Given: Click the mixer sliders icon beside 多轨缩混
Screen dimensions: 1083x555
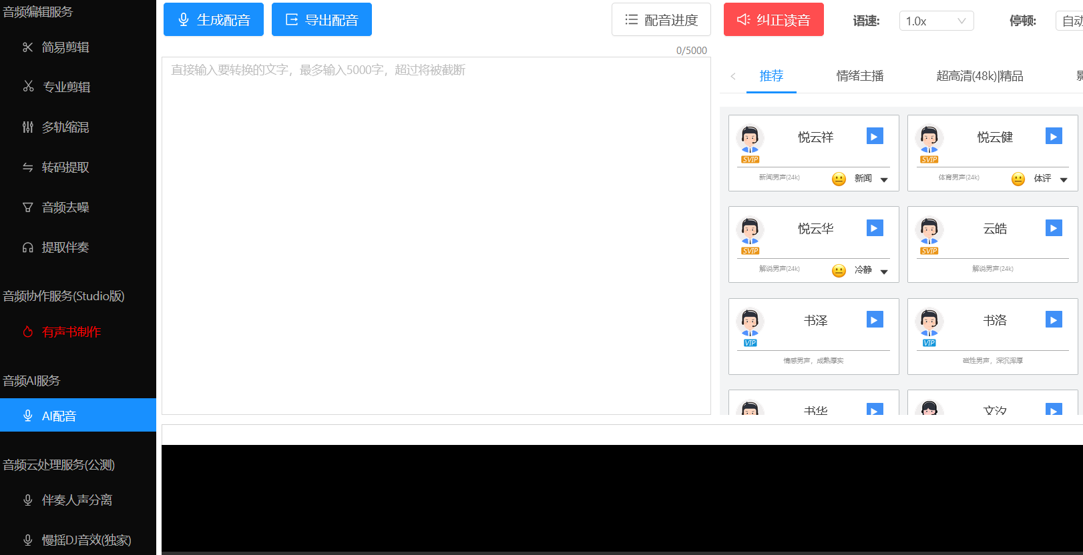Looking at the screenshot, I should point(27,127).
